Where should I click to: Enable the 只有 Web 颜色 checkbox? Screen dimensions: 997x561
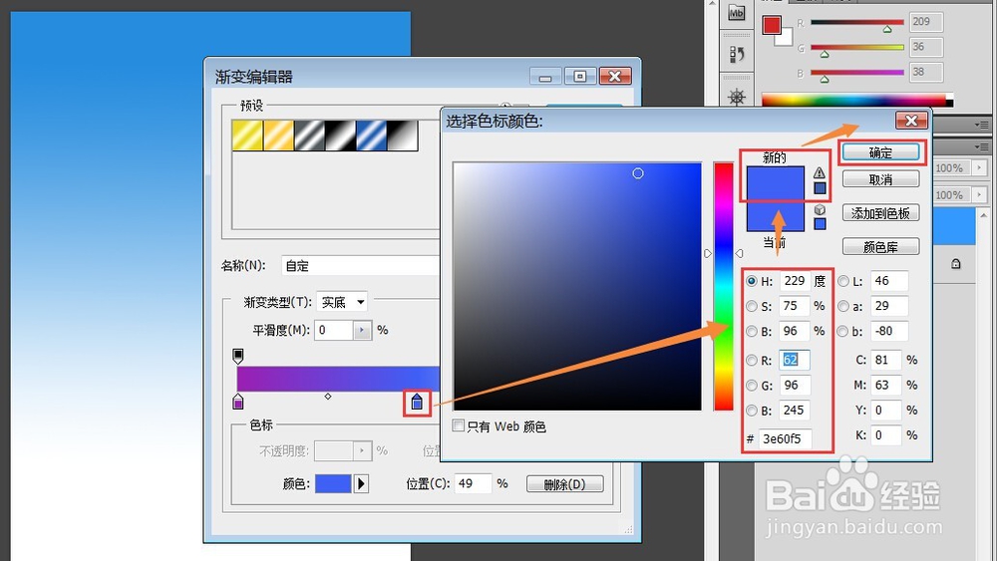coord(458,425)
